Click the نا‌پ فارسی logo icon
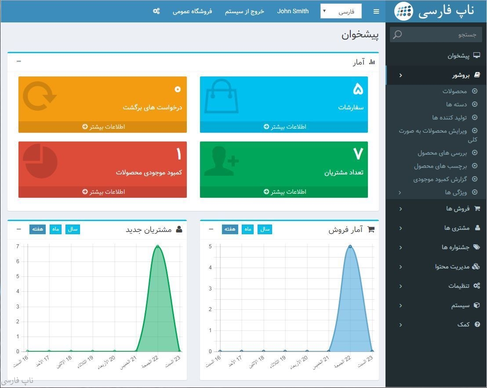Screen dimensions: 487x388 pos(403,11)
